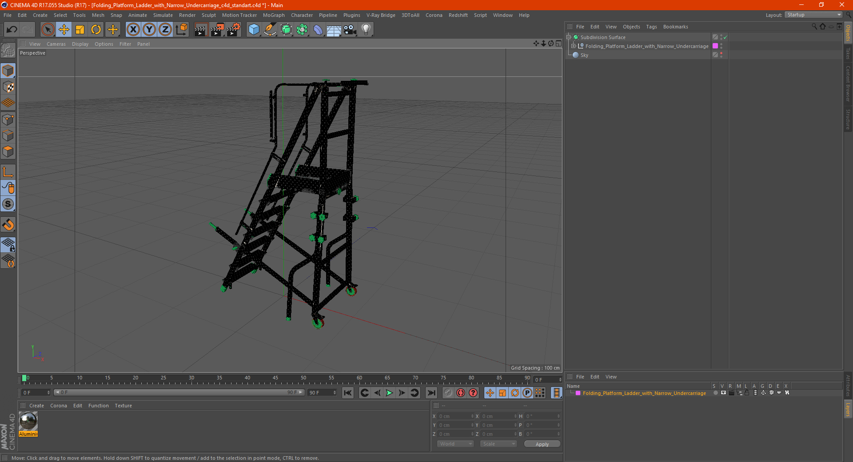This screenshot has height=462, width=853.
Task: Switch to Polygons mode
Action: point(8,151)
